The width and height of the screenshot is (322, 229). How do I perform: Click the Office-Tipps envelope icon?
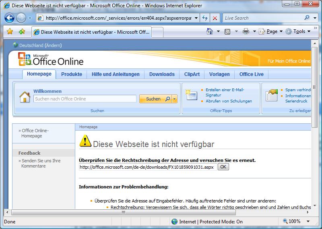pos(191,95)
